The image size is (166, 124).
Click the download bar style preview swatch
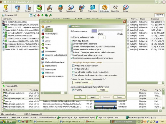click(x=94, y=31)
